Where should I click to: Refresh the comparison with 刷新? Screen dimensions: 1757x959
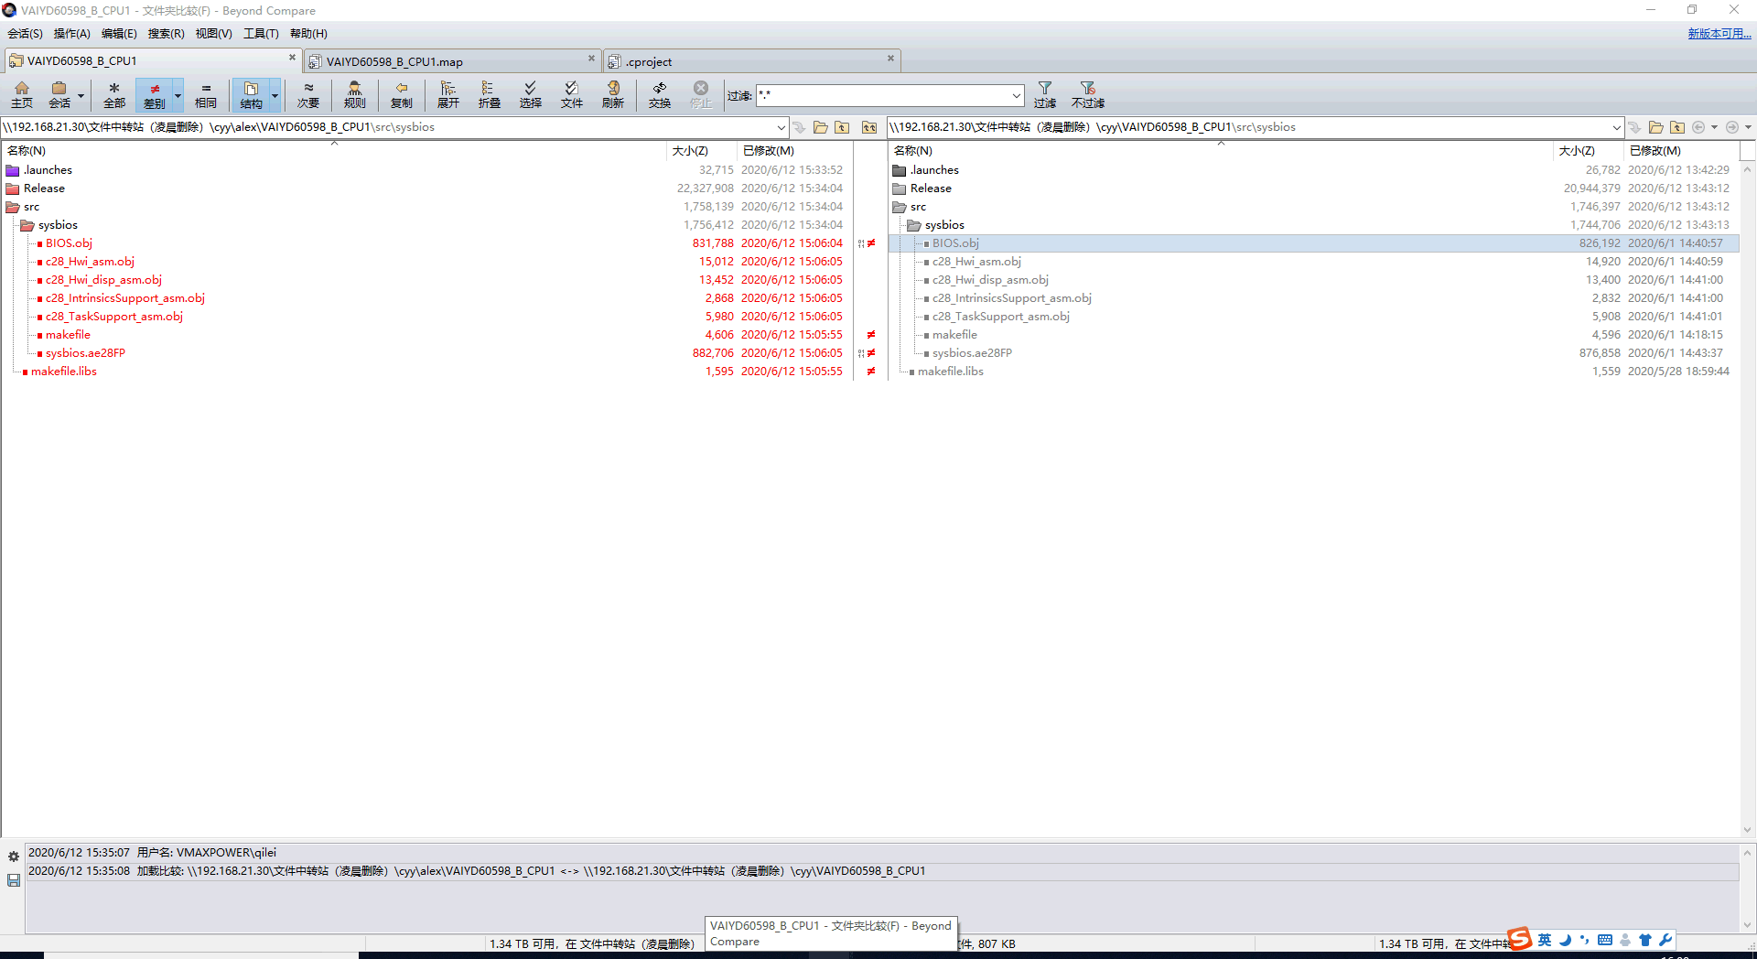[613, 94]
